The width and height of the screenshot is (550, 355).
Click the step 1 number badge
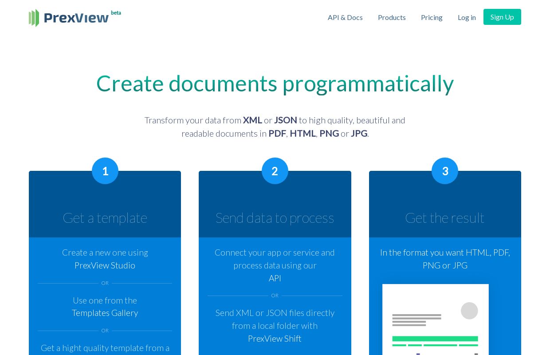tap(105, 171)
